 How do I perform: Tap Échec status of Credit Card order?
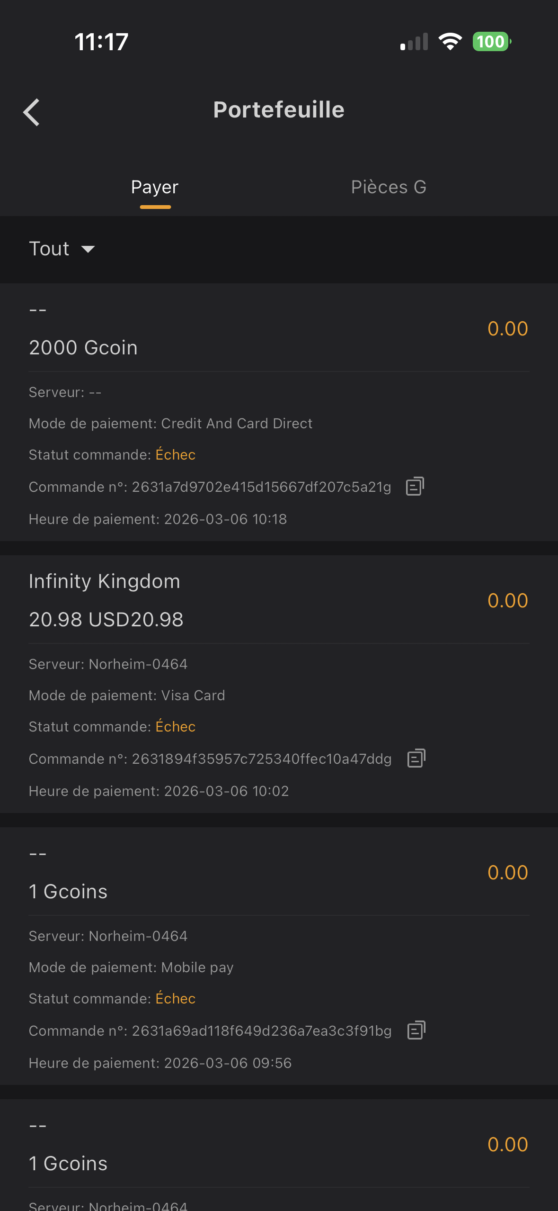(176, 455)
